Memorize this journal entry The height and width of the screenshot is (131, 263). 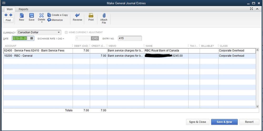click(55, 20)
